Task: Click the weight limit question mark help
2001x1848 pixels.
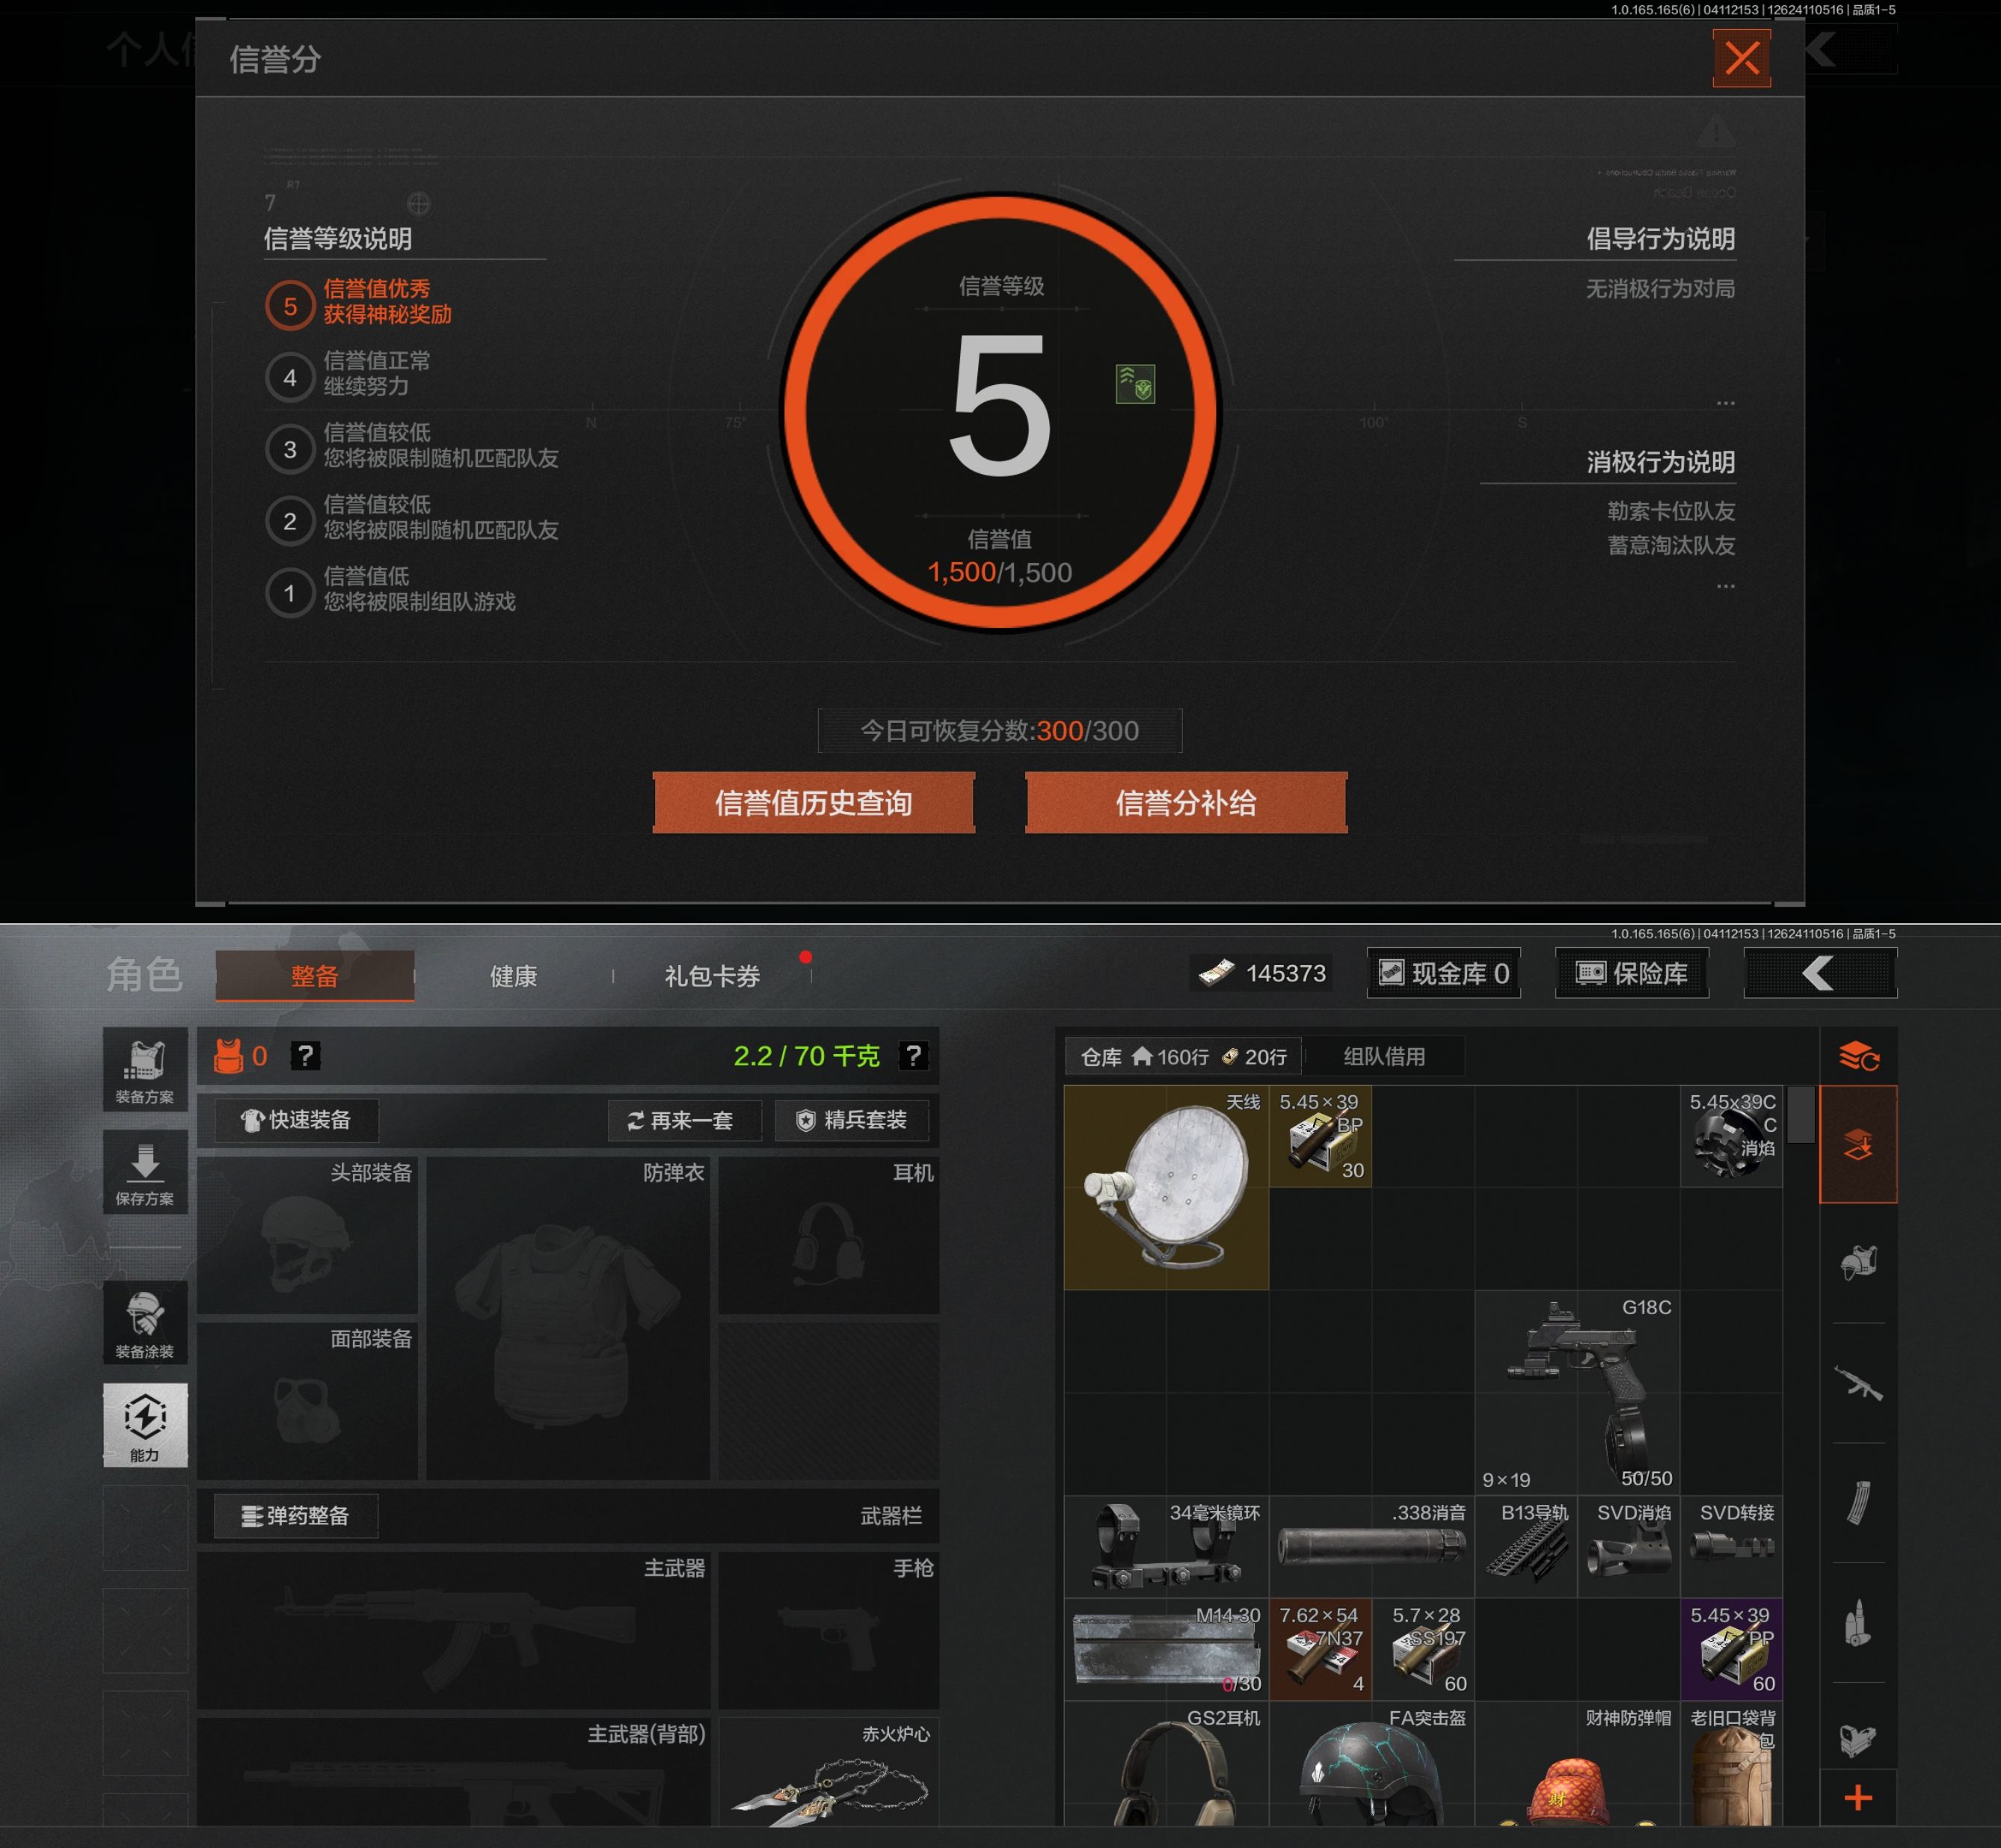Action: tap(913, 1056)
